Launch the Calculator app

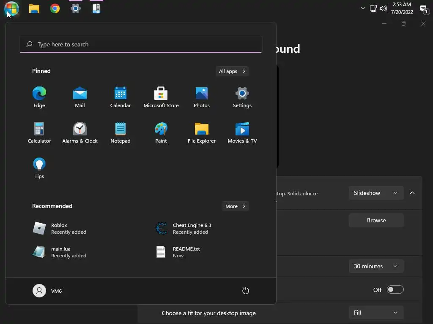click(x=39, y=132)
